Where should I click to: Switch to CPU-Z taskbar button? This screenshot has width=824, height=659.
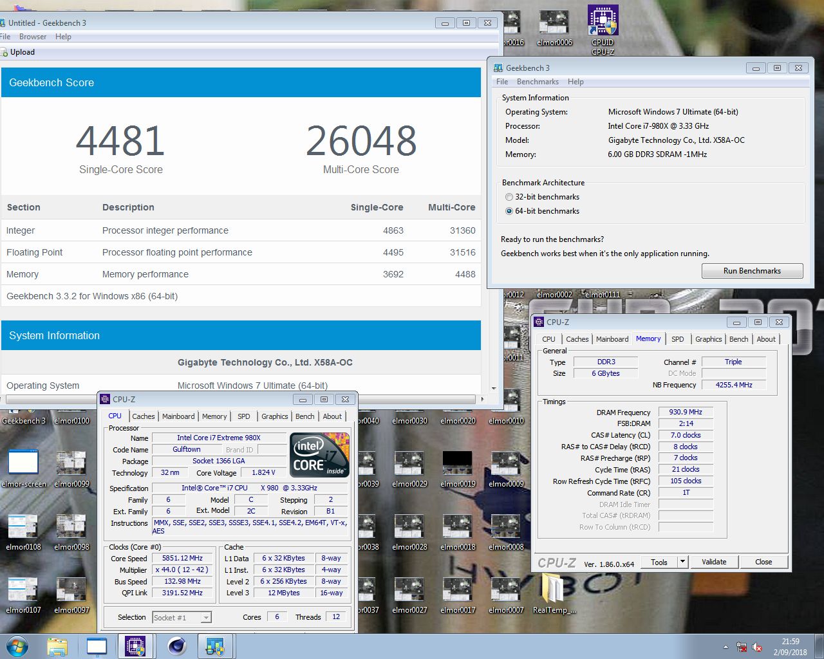pyautogui.click(x=135, y=646)
